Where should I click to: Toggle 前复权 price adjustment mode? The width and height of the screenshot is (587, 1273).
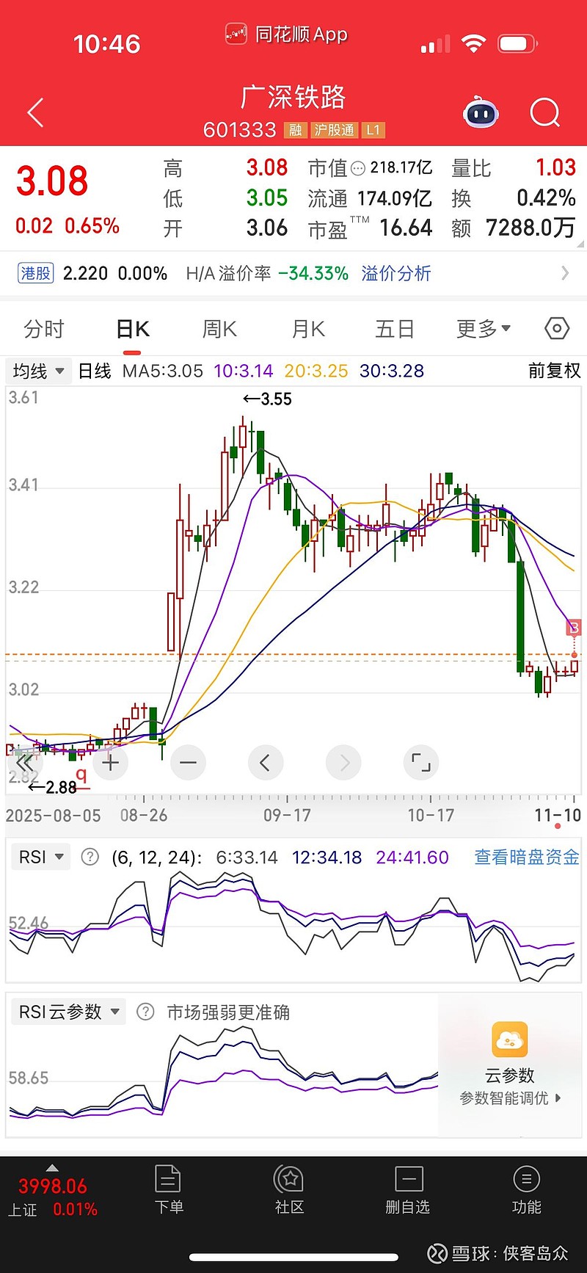tap(554, 371)
